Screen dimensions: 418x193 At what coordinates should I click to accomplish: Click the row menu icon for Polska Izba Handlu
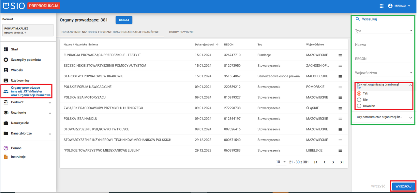tap(340, 119)
